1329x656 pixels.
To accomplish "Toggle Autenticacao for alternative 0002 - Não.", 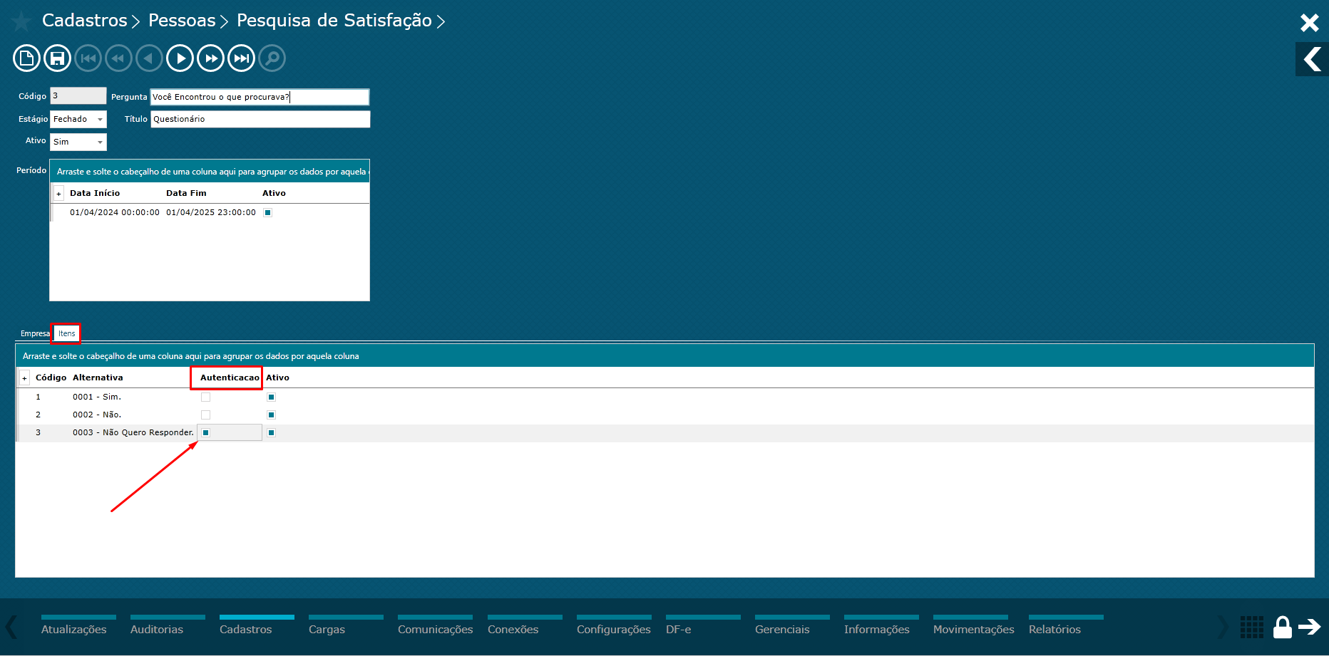I will [205, 415].
